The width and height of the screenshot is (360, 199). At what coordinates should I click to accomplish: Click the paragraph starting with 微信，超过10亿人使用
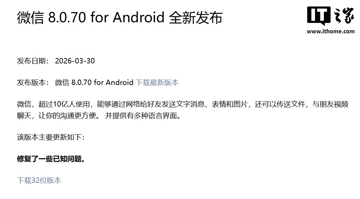pyautogui.click(x=183, y=110)
